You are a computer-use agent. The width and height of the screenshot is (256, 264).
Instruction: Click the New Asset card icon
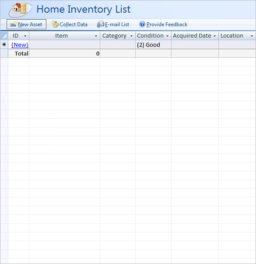pos(13,24)
